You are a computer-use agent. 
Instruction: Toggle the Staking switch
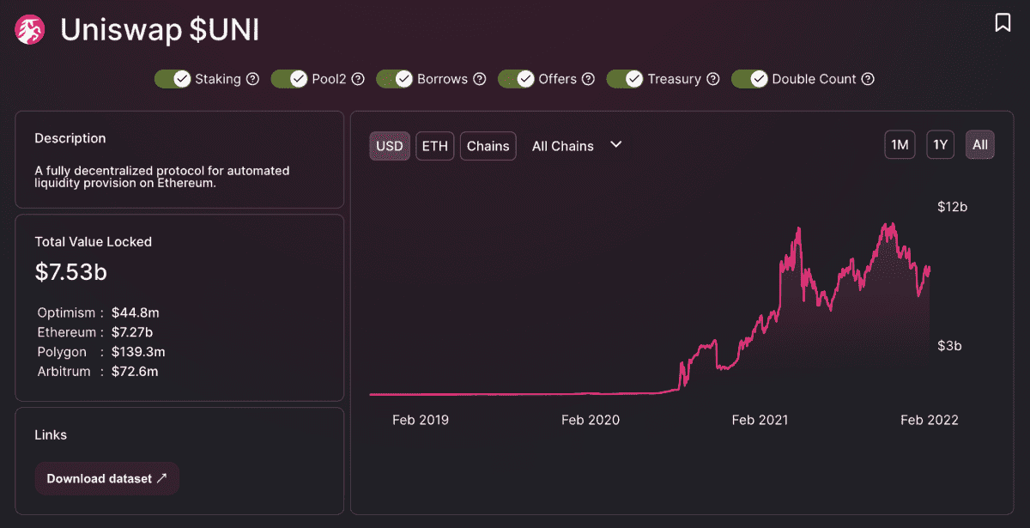[173, 79]
